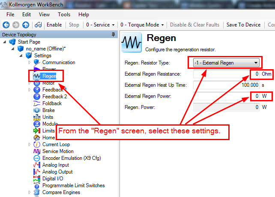Click the Settings folder icon
The image size is (275, 197).
click(x=29, y=56)
